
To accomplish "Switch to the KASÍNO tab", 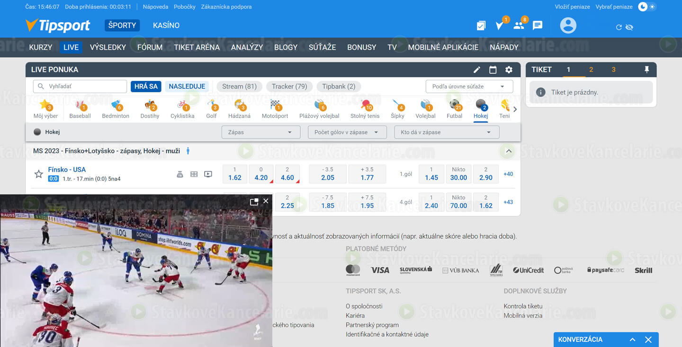I will (166, 26).
